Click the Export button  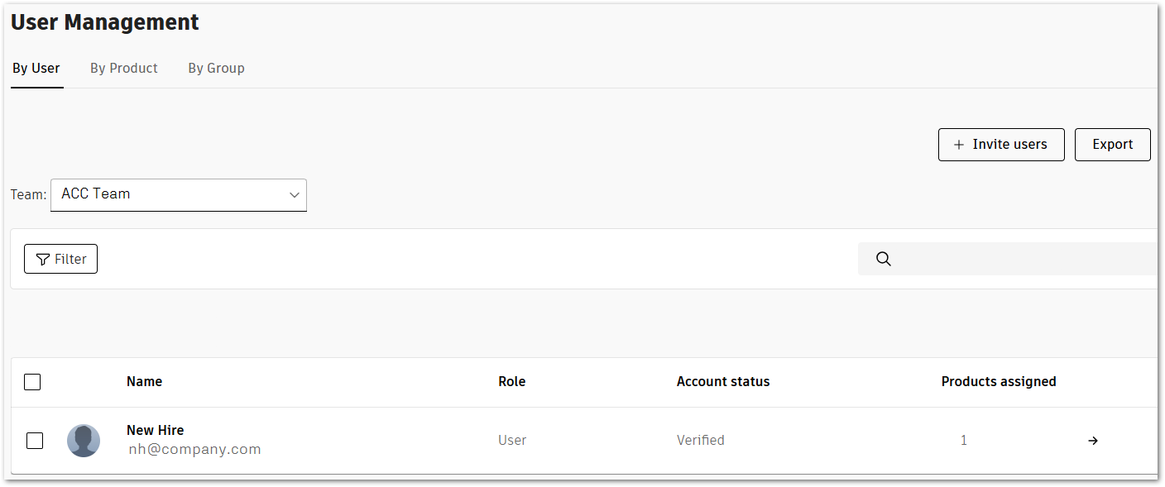pyautogui.click(x=1112, y=144)
